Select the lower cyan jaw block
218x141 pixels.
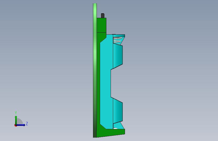pyautogui.click(x=118, y=111)
